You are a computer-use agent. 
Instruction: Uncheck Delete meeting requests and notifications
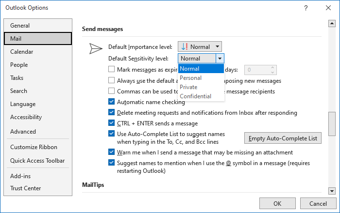point(111,112)
